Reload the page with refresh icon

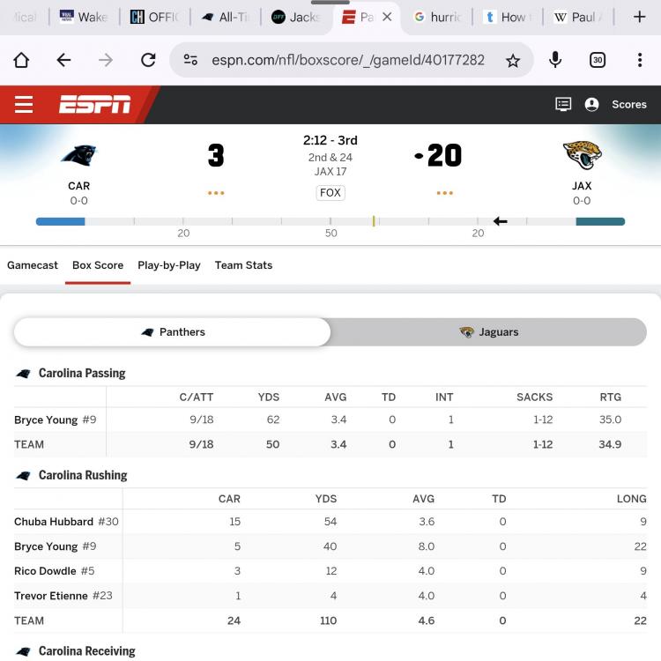pos(148,60)
